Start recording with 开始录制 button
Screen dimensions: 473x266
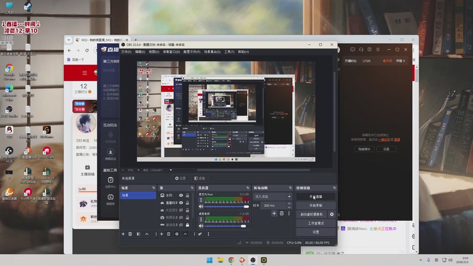point(316,205)
